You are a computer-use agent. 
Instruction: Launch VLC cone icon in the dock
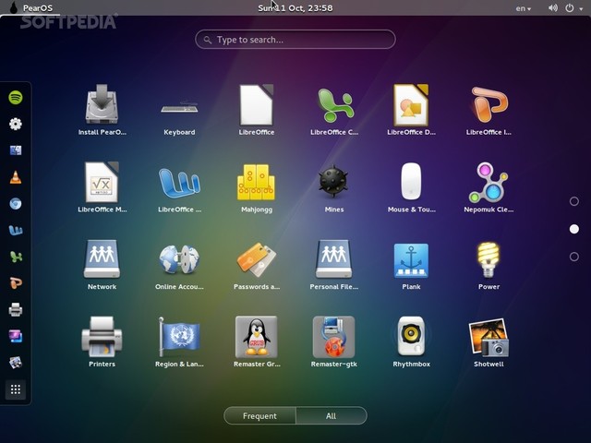[x=16, y=177]
